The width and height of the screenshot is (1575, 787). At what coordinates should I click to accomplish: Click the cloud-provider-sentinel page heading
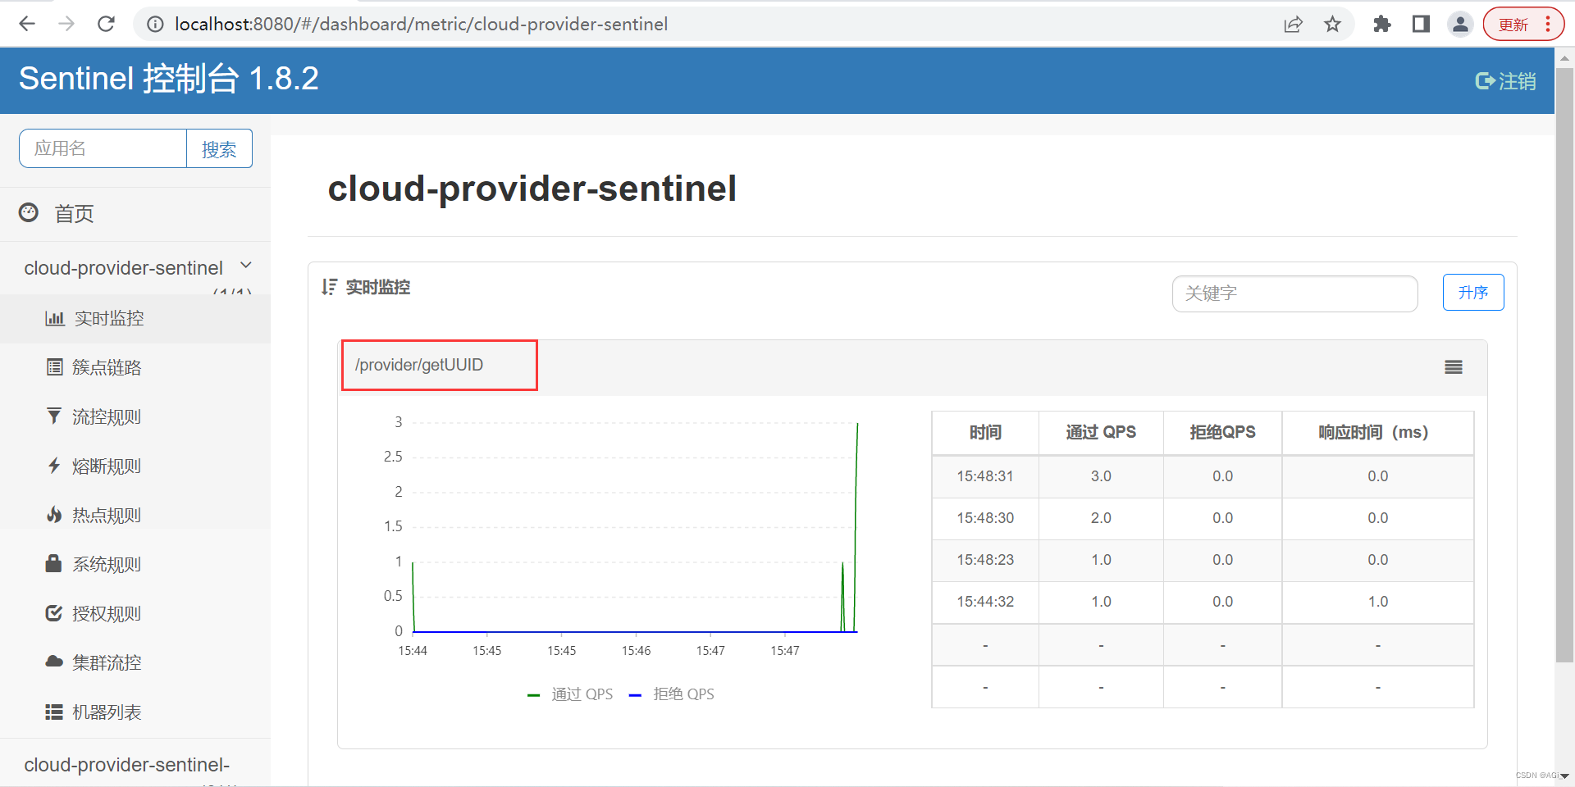click(x=532, y=189)
